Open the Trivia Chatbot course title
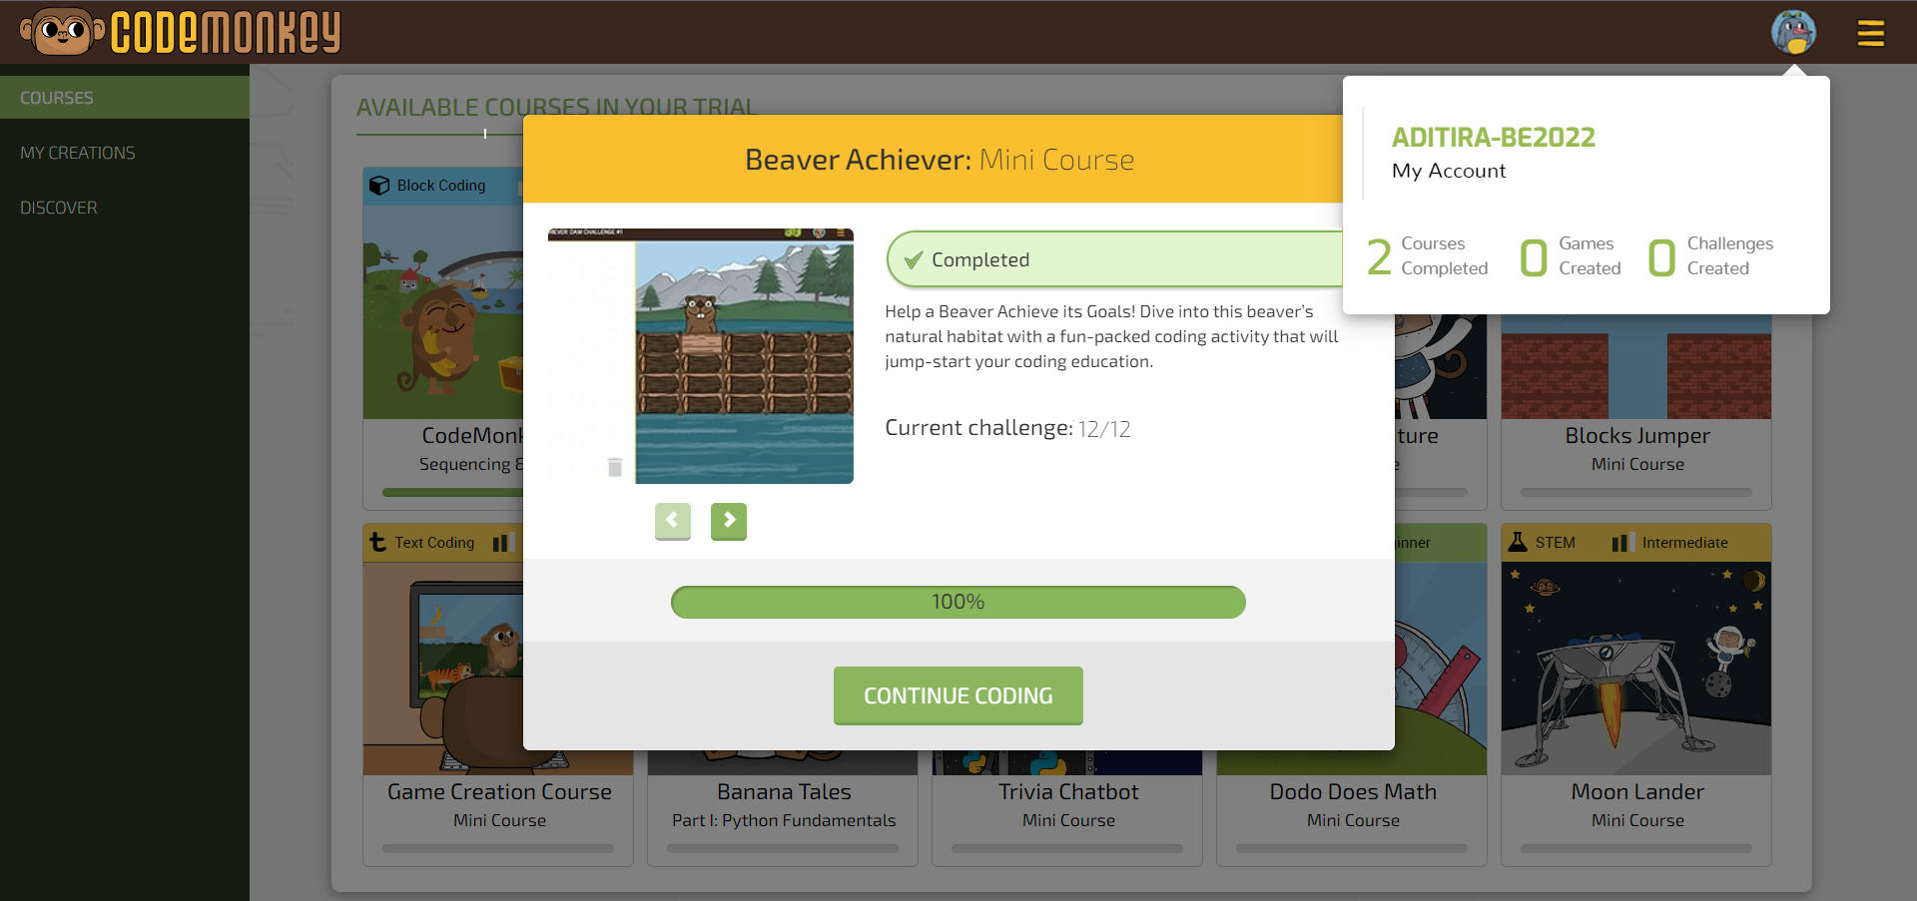 click(1068, 791)
